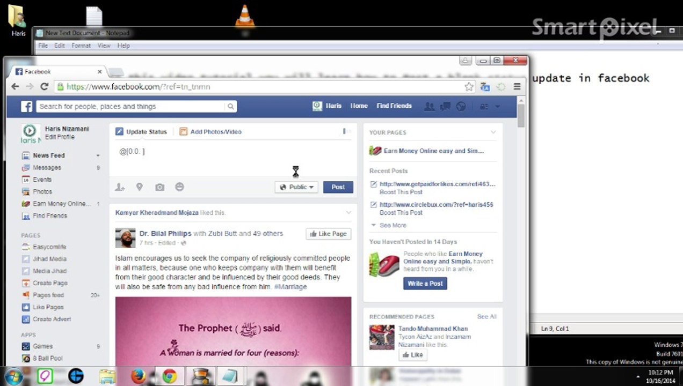This screenshot has height=386, width=683.
Task: Open Chrome from the taskbar
Action: (x=170, y=376)
